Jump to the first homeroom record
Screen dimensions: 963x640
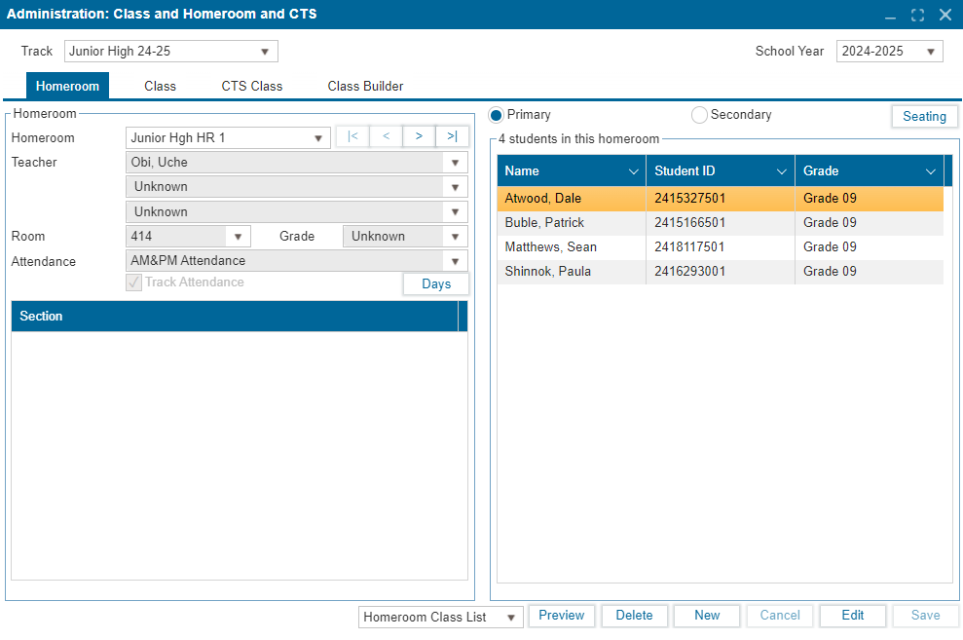(x=352, y=137)
